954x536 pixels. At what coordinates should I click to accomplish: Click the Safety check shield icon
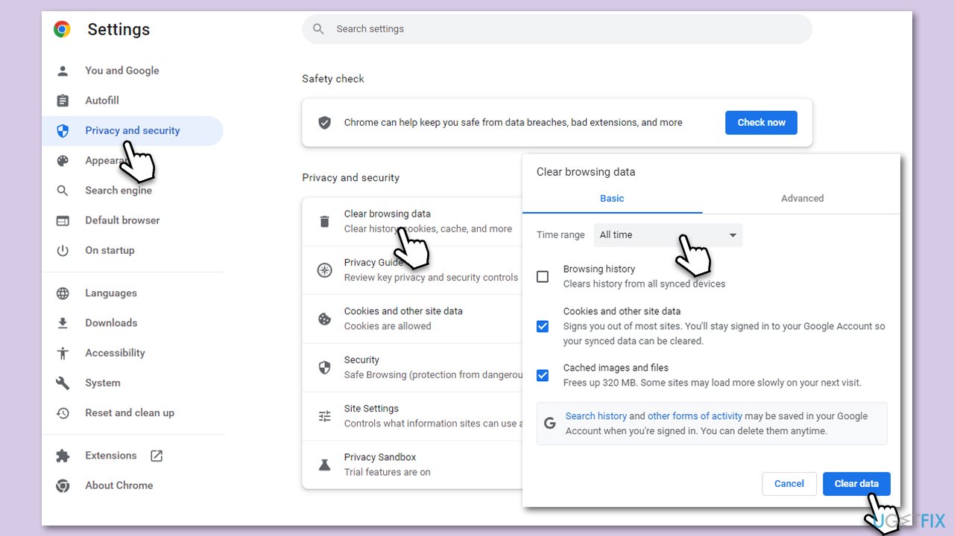tap(324, 123)
